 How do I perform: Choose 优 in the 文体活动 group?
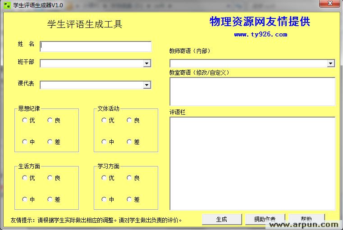pos(108,120)
